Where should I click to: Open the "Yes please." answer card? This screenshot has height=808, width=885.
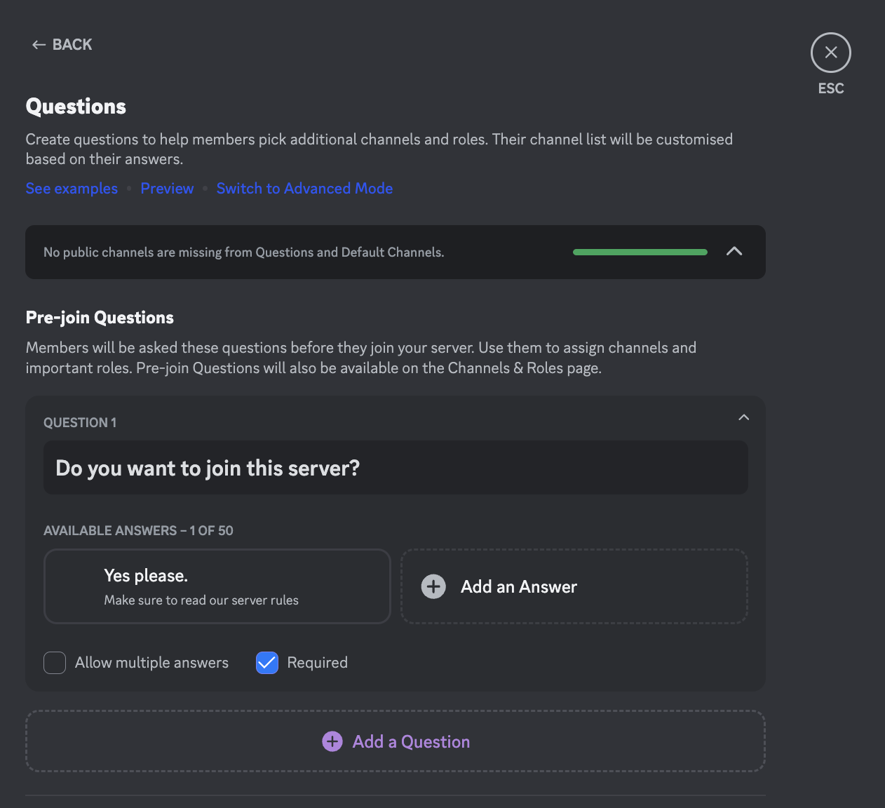[x=217, y=586]
